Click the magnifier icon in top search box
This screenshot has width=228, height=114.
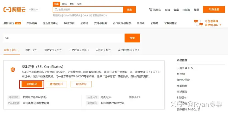pyautogui.click(x=56, y=9)
